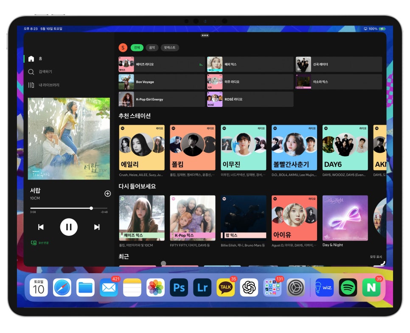Open the three-dot multitasking menu
410x333 pixels.
205,35
